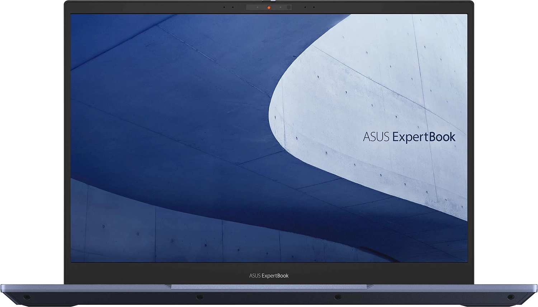Screen dimensions: 538x307
Task: Click the orange webcam privacy indicator
Action: click(269, 7)
